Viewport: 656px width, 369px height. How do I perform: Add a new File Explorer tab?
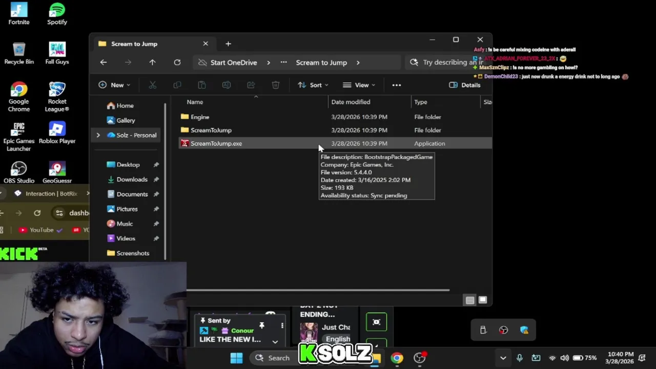[x=228, y=44]
